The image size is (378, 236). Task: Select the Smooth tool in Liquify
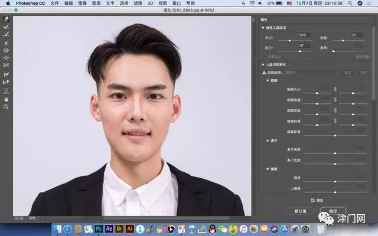(6, 34)
